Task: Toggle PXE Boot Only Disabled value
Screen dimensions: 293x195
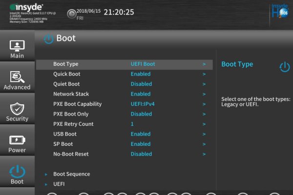Action: click(141, 114)
